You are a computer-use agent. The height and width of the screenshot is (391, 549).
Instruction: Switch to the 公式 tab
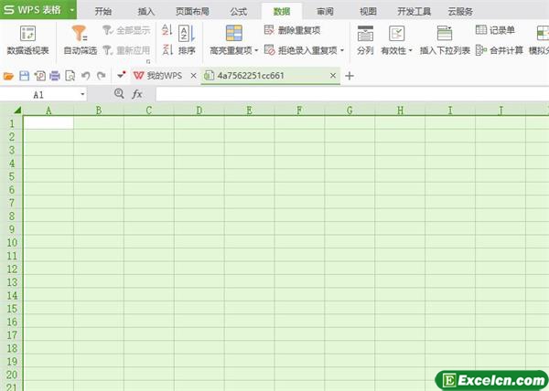tap(239, 12)
